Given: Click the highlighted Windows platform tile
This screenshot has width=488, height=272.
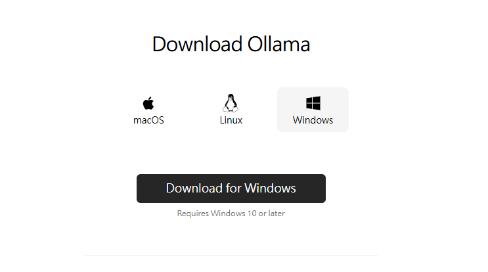Looking at the screenshot, I should pyautogui.click(x=313, y=110).
